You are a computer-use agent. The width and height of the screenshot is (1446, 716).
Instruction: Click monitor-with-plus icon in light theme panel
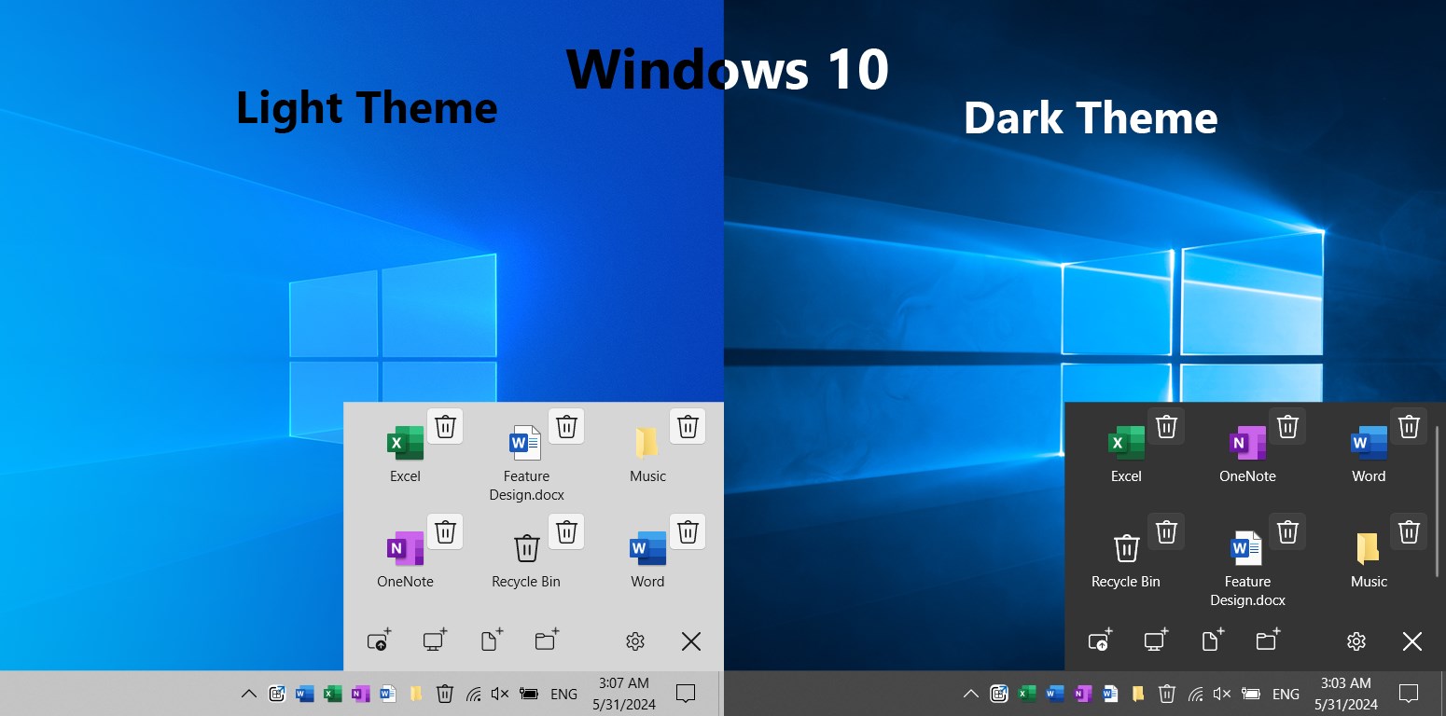pyautogui.click(x=435, y=640)
